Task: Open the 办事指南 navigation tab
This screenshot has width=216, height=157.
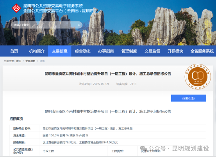Action: [106, 51]
